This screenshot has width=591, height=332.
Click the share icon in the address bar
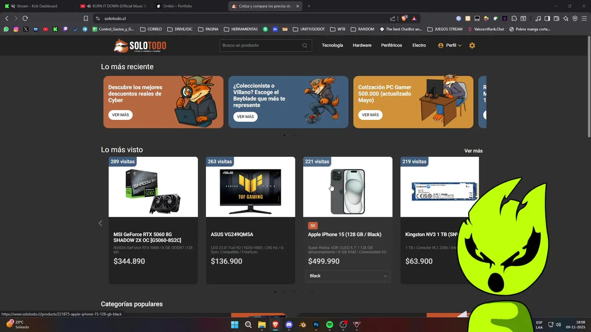(393, 18)
